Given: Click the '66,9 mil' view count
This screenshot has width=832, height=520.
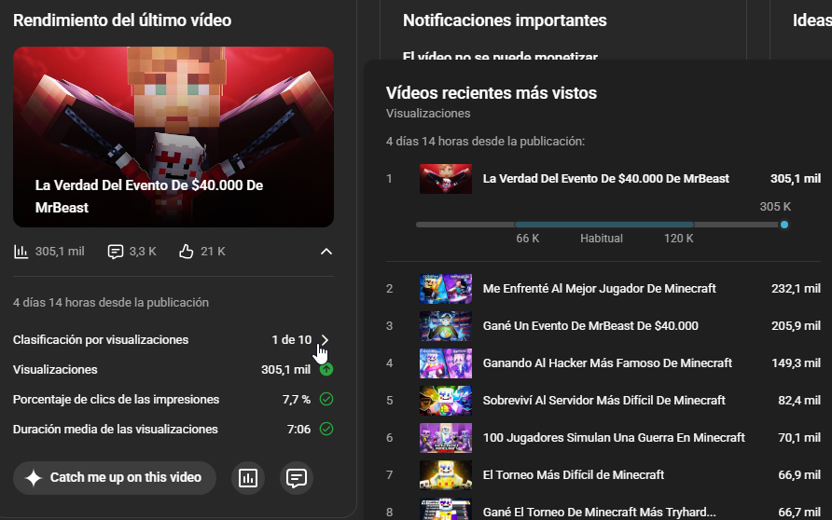Looking at the screenshot, I should coord(799,474).
